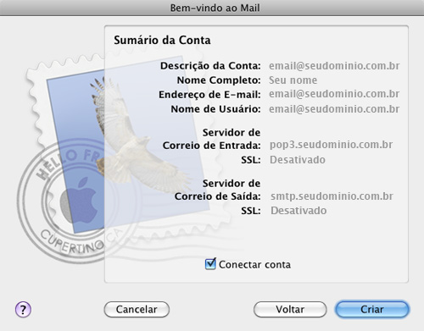Click the Nome de Usuário email value
The image size is (424, 331).
pos(334,109)
